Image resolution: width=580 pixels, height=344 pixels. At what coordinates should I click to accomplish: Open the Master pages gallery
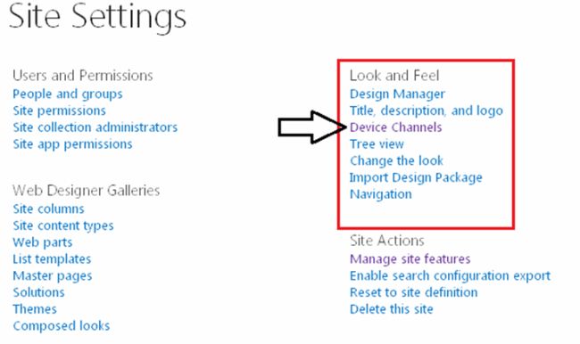pos(52,276)
